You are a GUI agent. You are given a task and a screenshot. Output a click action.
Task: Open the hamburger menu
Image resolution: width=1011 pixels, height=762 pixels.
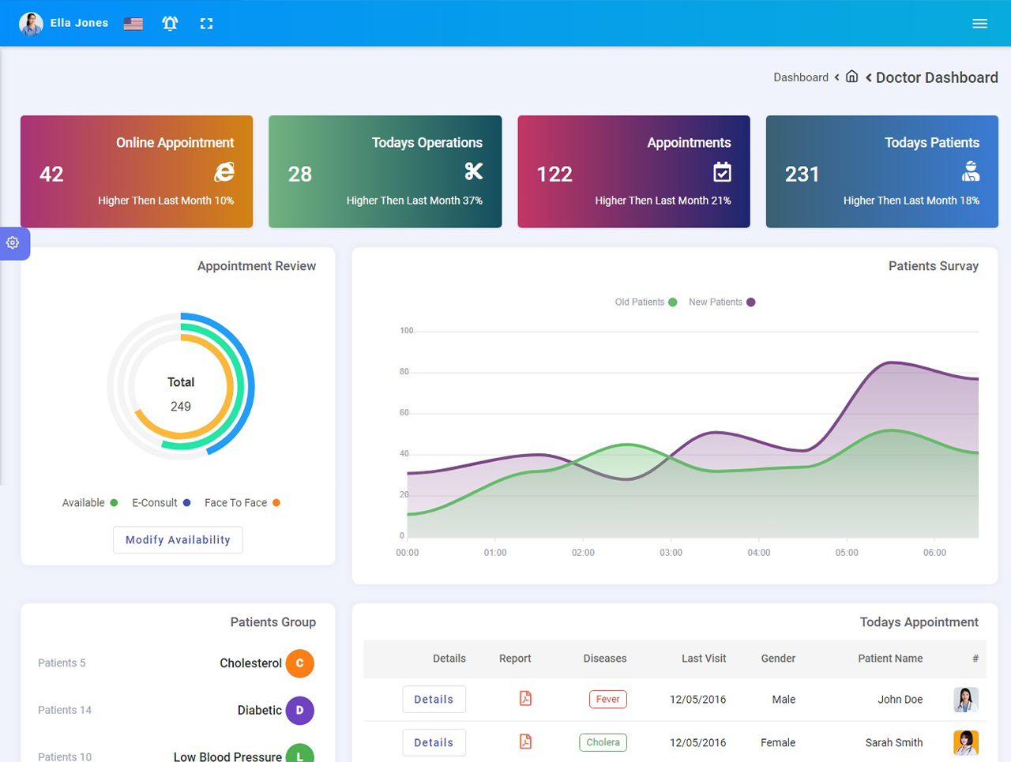coord(979,24)
